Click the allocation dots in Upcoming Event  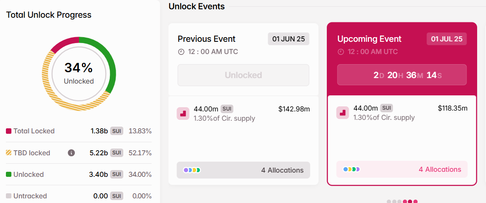(351, 169)
